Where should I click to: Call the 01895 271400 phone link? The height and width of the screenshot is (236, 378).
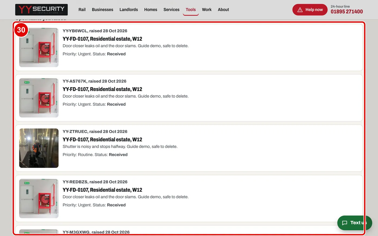point(347,12)
